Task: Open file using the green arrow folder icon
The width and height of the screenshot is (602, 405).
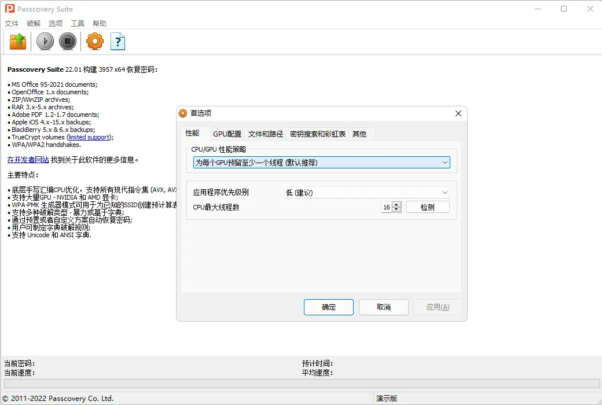Action: [18, 42]
